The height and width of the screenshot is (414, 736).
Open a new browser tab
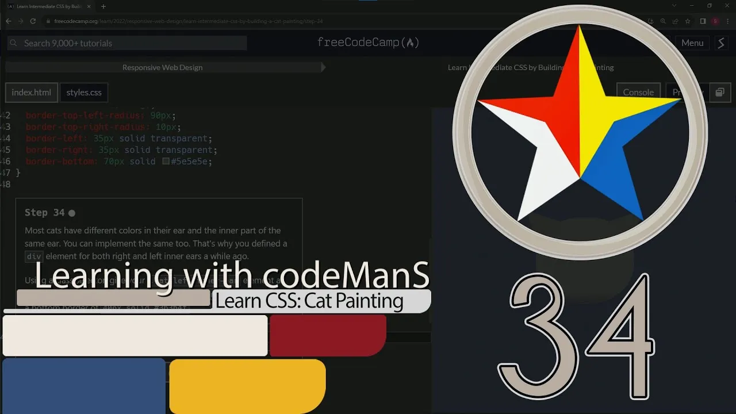click(x=103, y=6)
